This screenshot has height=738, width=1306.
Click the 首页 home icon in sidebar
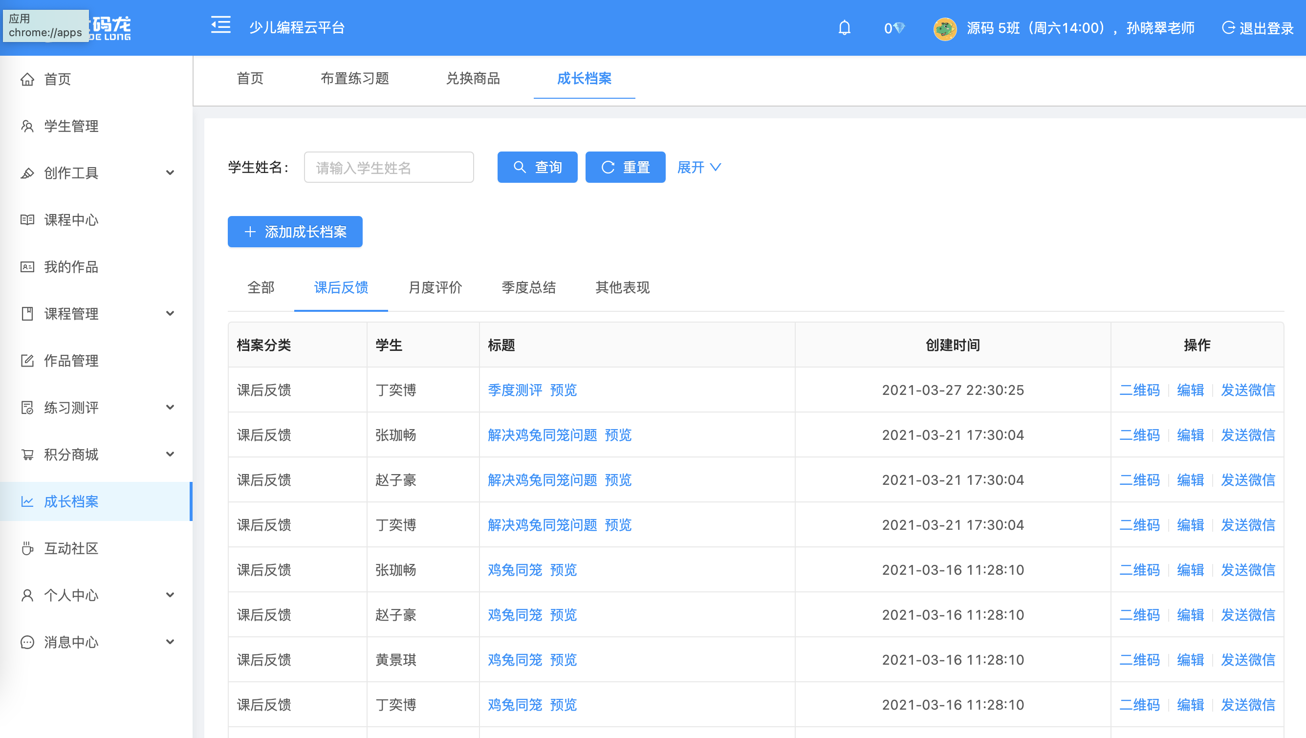[x=27, y=79]
